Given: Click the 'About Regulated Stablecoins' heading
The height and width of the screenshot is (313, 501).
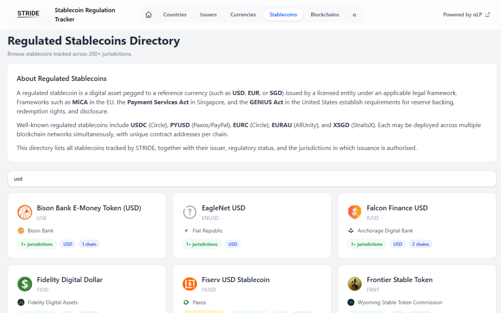Looking at the screenshot, I should click(x=61, y=79).
